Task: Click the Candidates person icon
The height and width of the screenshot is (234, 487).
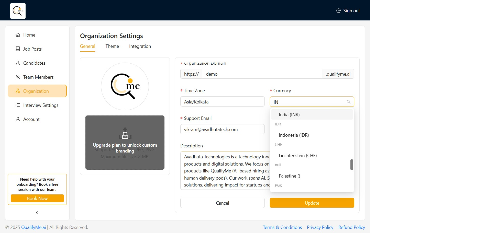Action: coord(18,63)
